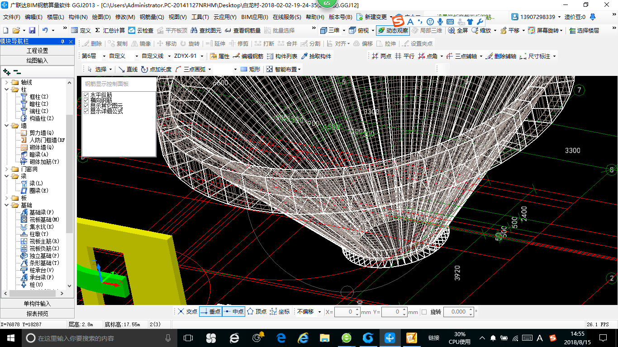The width and height of the screenshot is (618, 347).
Task: Toggle the 旋转 checkbox in status toolbar
Action: (424, 312)
